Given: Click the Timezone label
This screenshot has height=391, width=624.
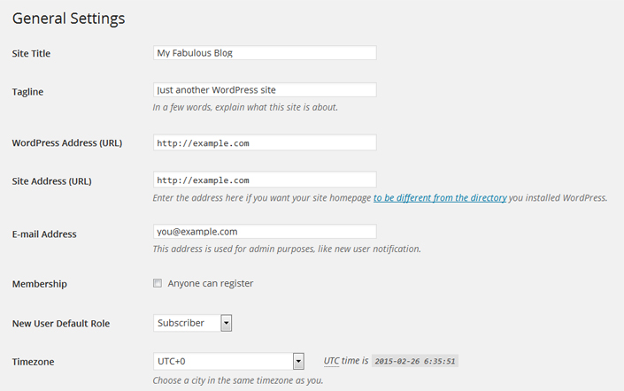Looking at the screenshot, I should tap(33, 362).
